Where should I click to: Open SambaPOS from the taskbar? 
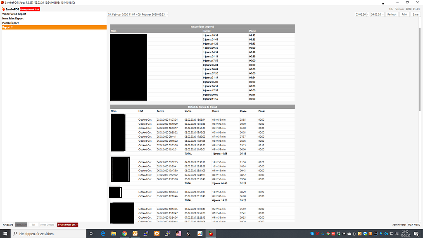pos(211,233)
